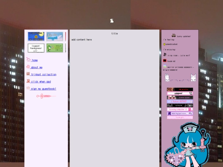Click the i love my computer blinkie
Screen dimensions: 223x167
click(180, 109)
